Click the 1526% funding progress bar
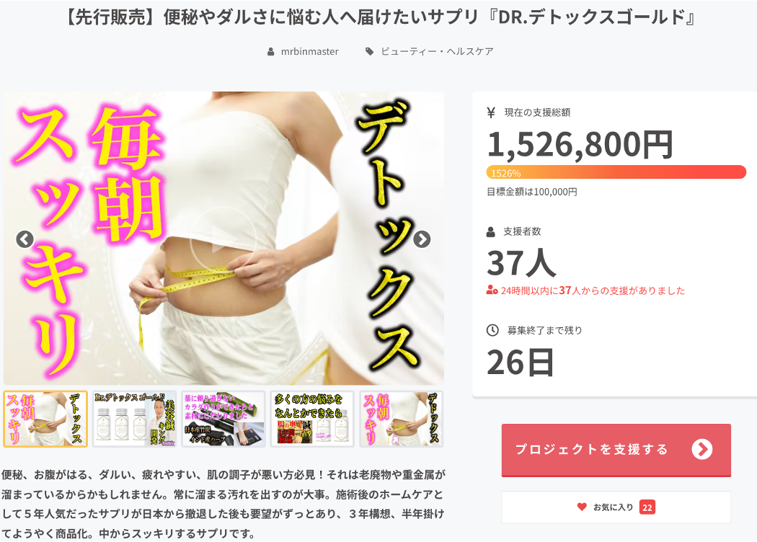Screen dimensions: 757x542 pos(616,172)
